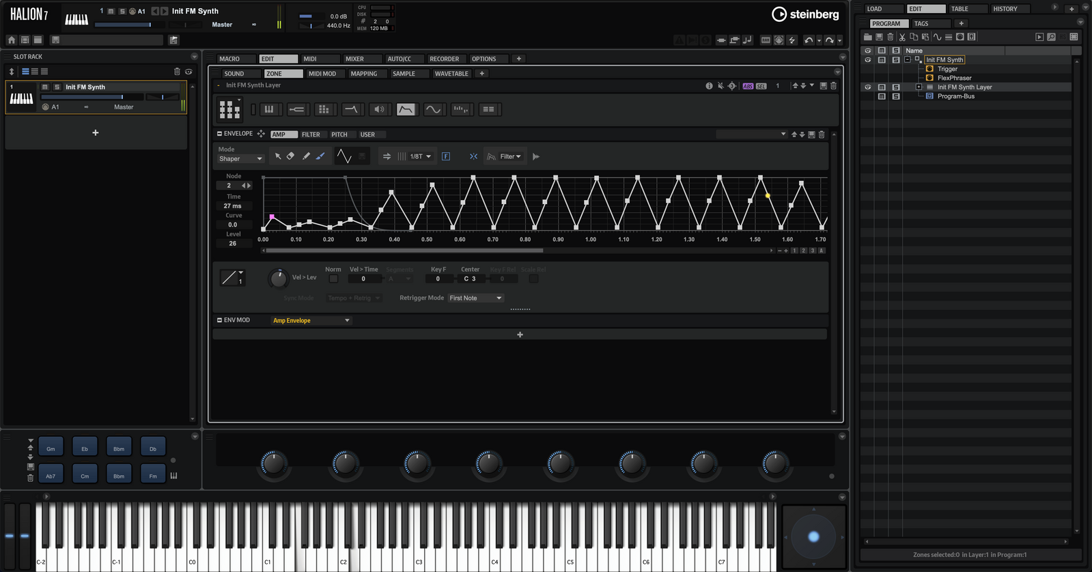The image size is (1092, 572).
Task: Toggle visibility eye for Init FM Synth Layer
Action: pos(868,87)
